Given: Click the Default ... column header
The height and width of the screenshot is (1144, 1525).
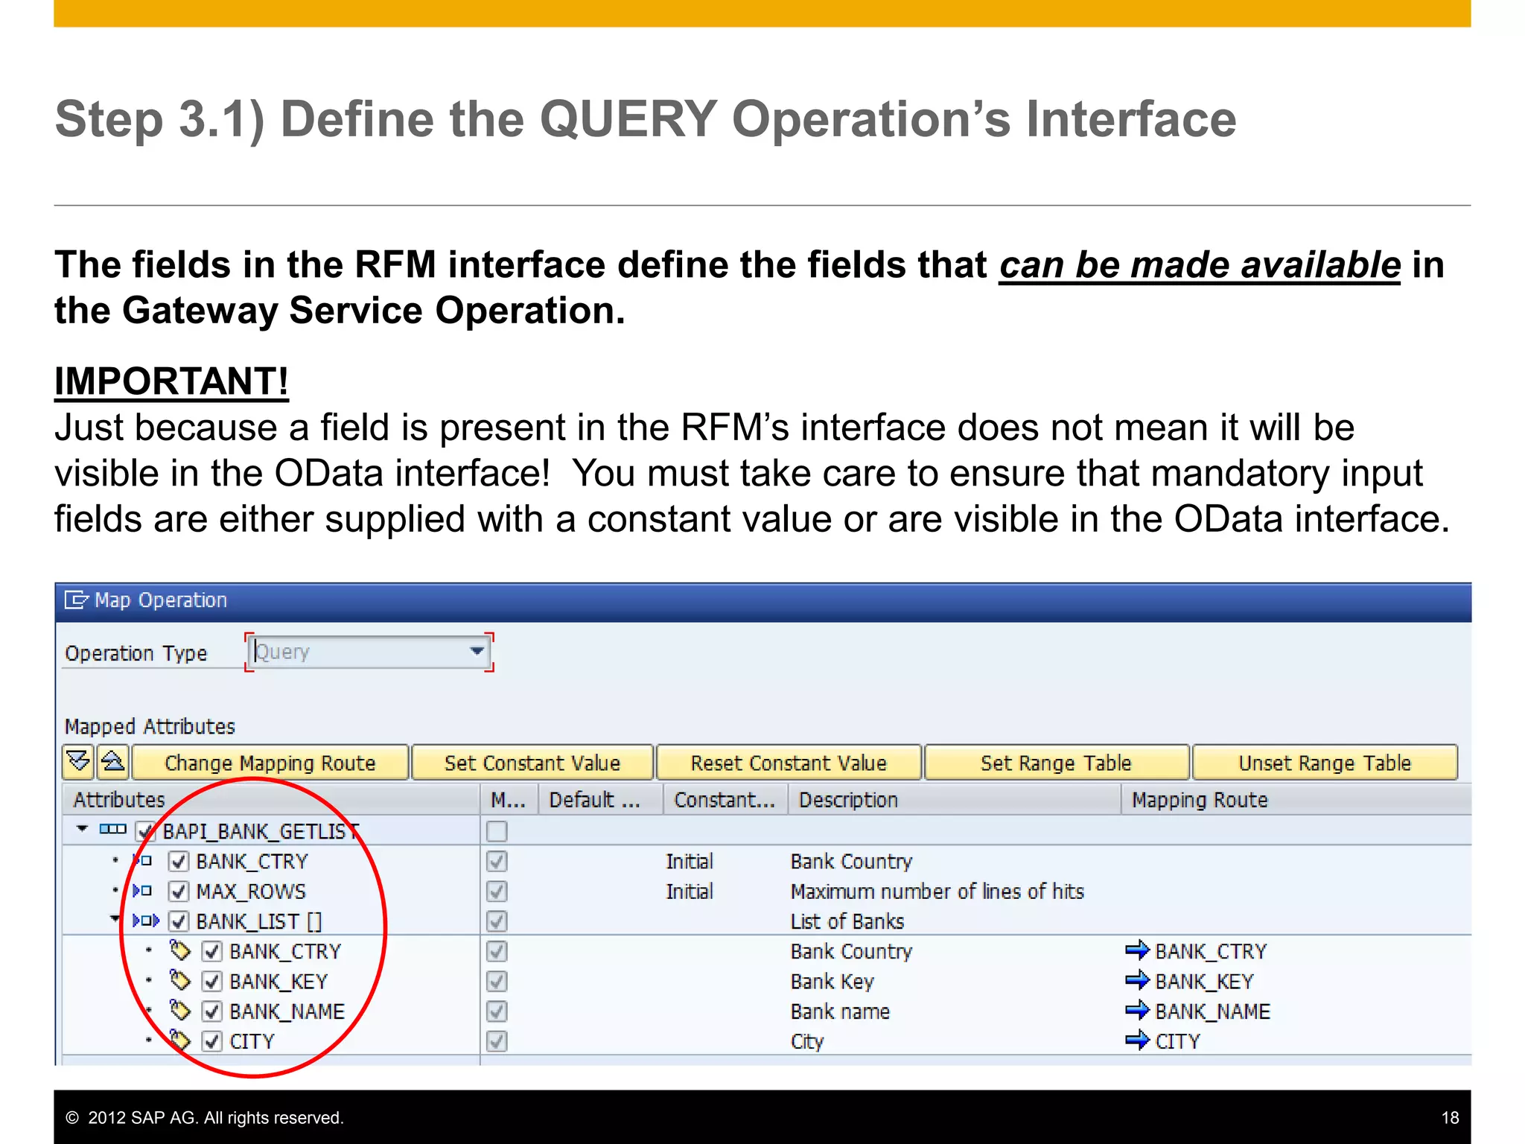Looking at the screenshot, I should [x=601, y=799].
